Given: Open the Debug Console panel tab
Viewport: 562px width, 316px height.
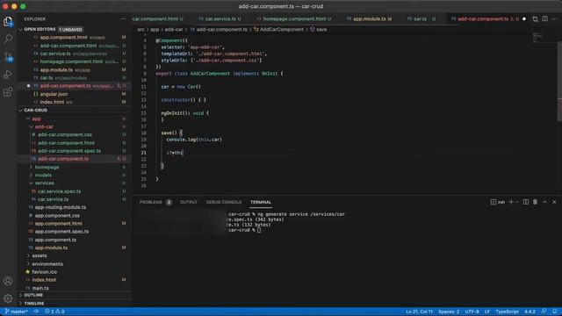Looking at the screenshot, I should click(x=224, y=203).
